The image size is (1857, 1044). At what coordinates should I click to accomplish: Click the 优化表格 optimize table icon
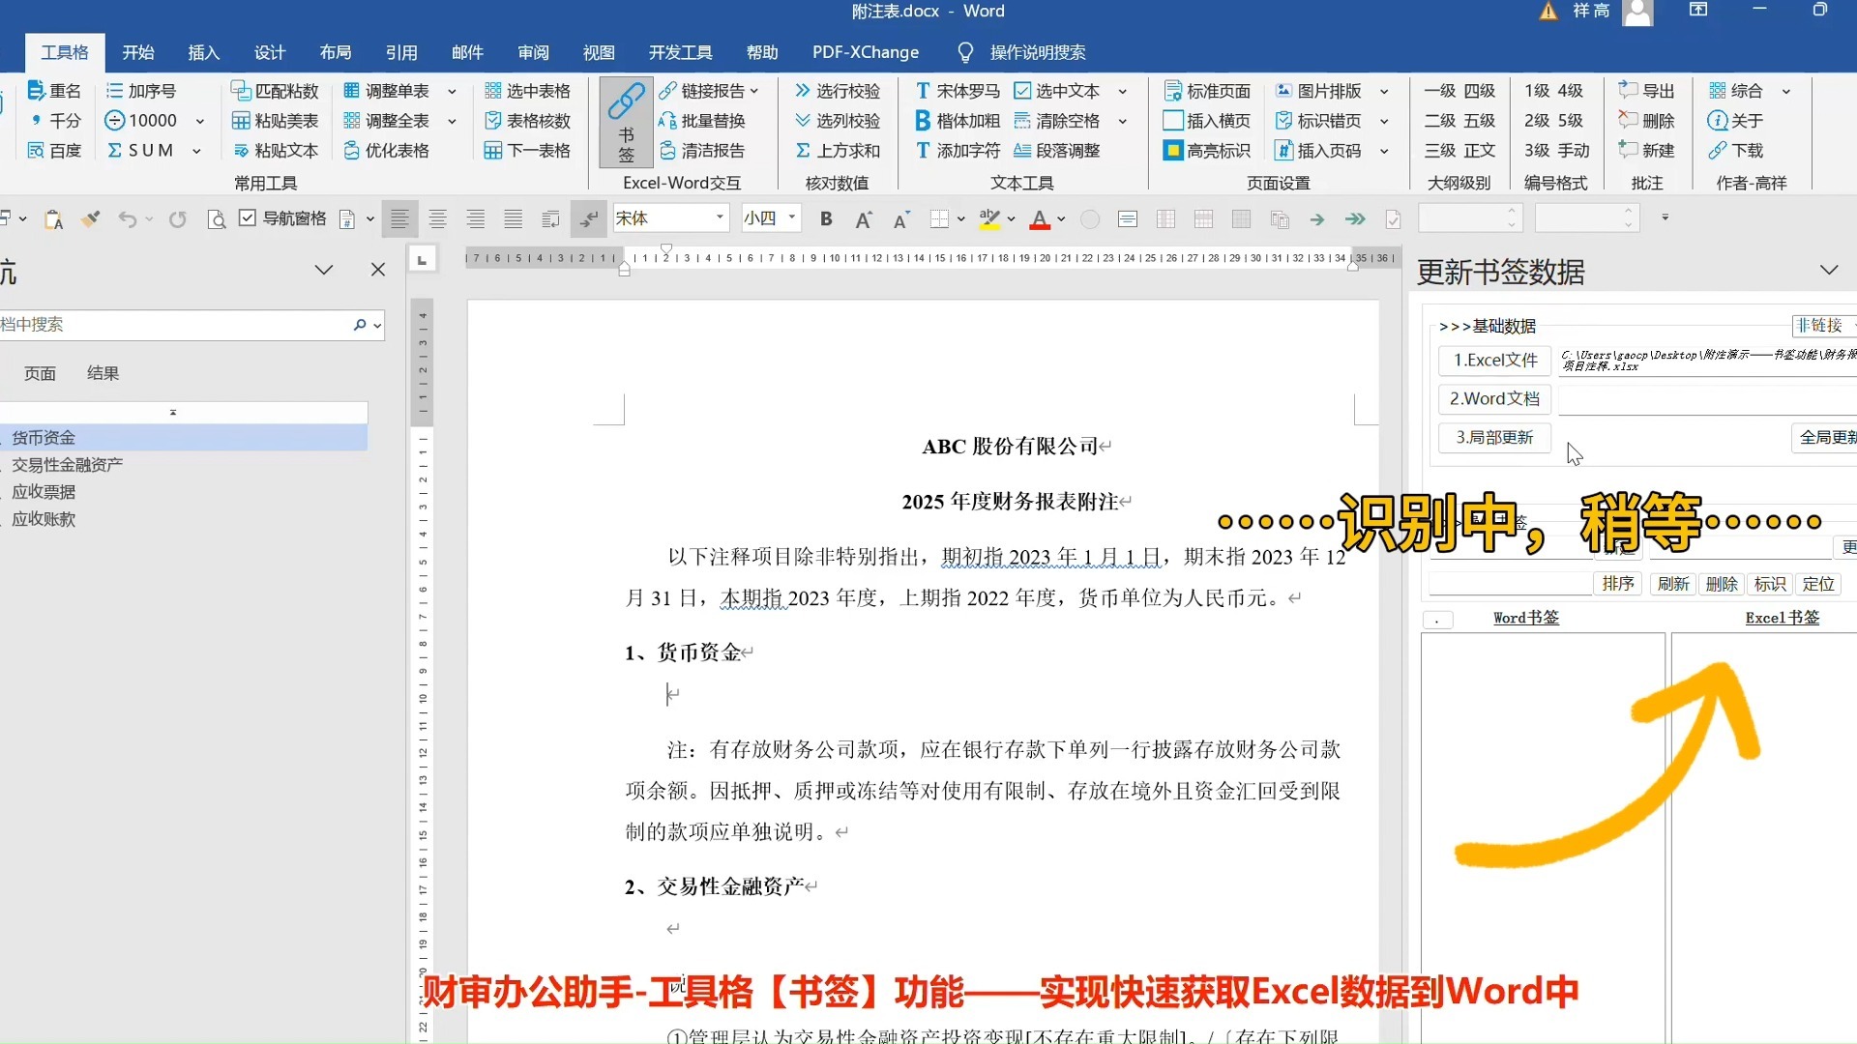click(x=352, y=151)
